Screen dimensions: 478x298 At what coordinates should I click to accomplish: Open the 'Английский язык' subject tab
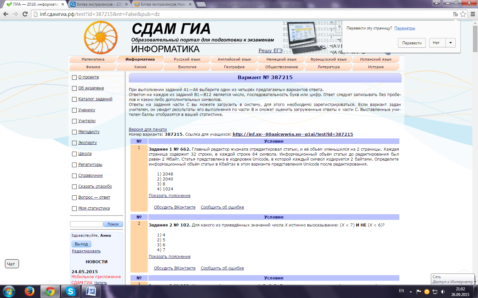(x=234, y=59)
